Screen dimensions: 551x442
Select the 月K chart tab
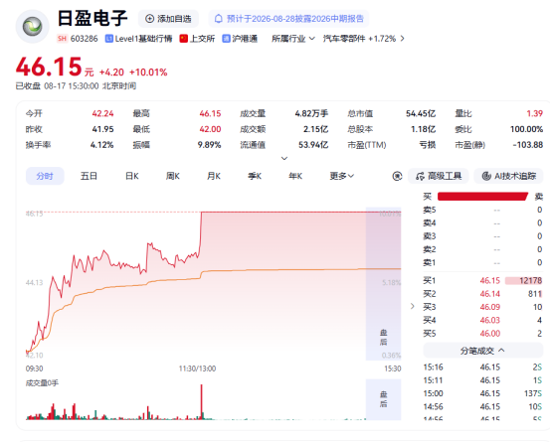tap(213, 176)
